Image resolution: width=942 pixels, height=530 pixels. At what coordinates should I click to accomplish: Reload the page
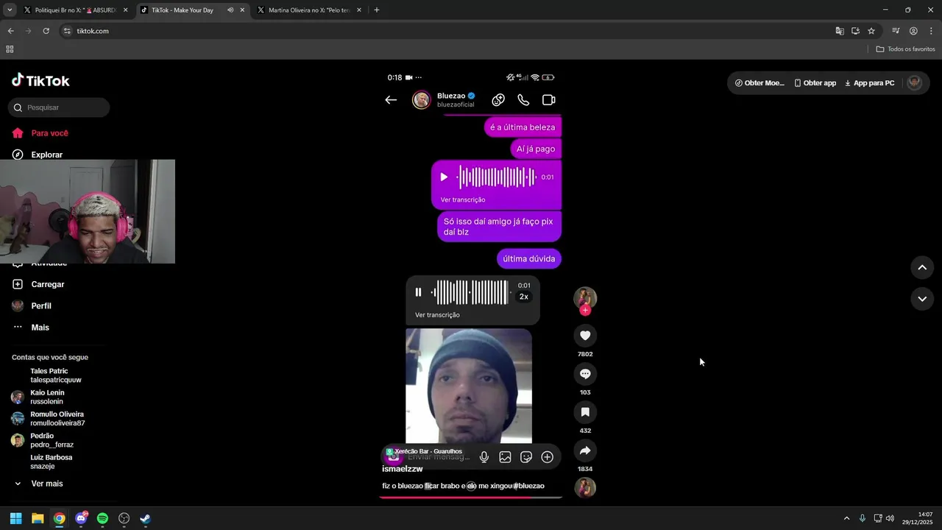pos(46,31)
